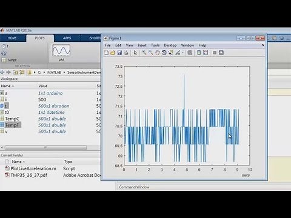Open the Desktop menu in Figure 1
291x218 pixels.
point(170,45)
